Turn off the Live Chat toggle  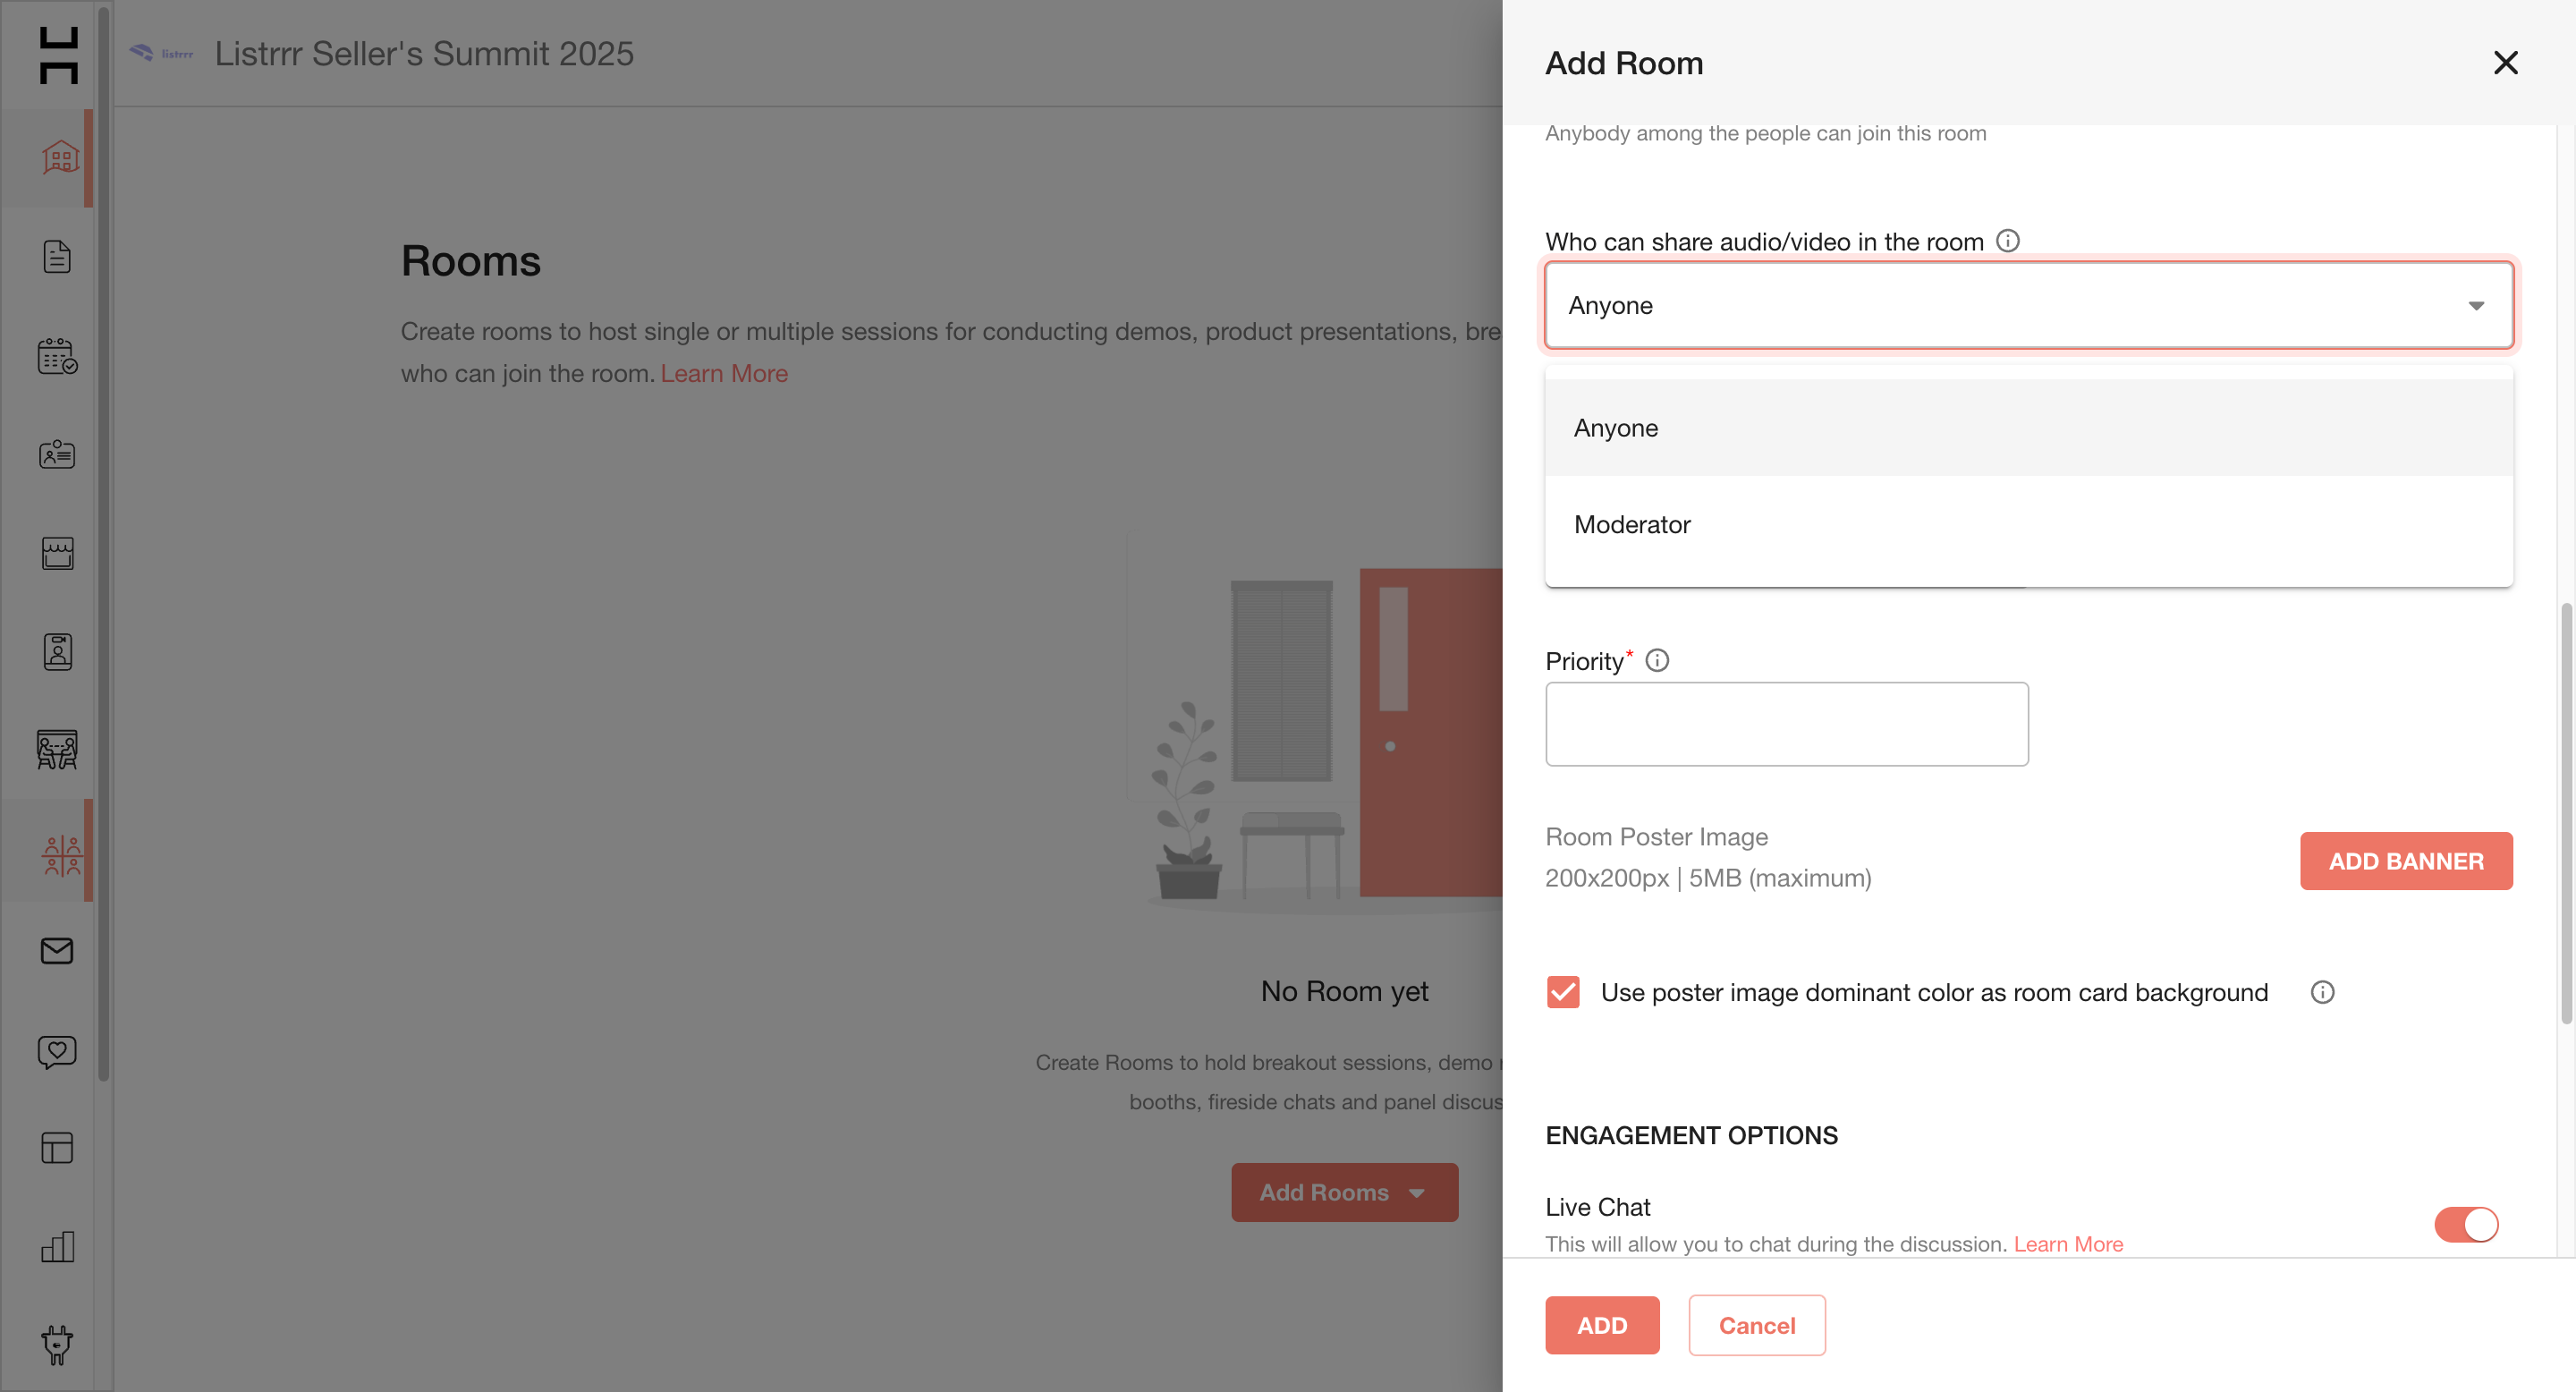(x=2466, y=1223)
